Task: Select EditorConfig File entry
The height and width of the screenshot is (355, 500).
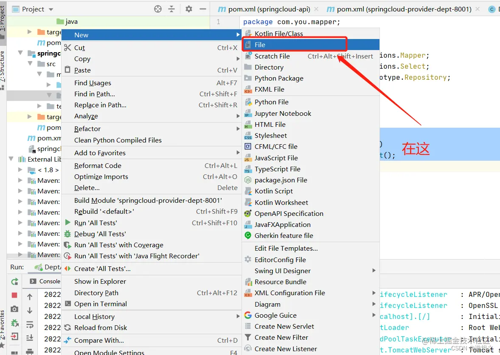Action: (x=311, y=260)
